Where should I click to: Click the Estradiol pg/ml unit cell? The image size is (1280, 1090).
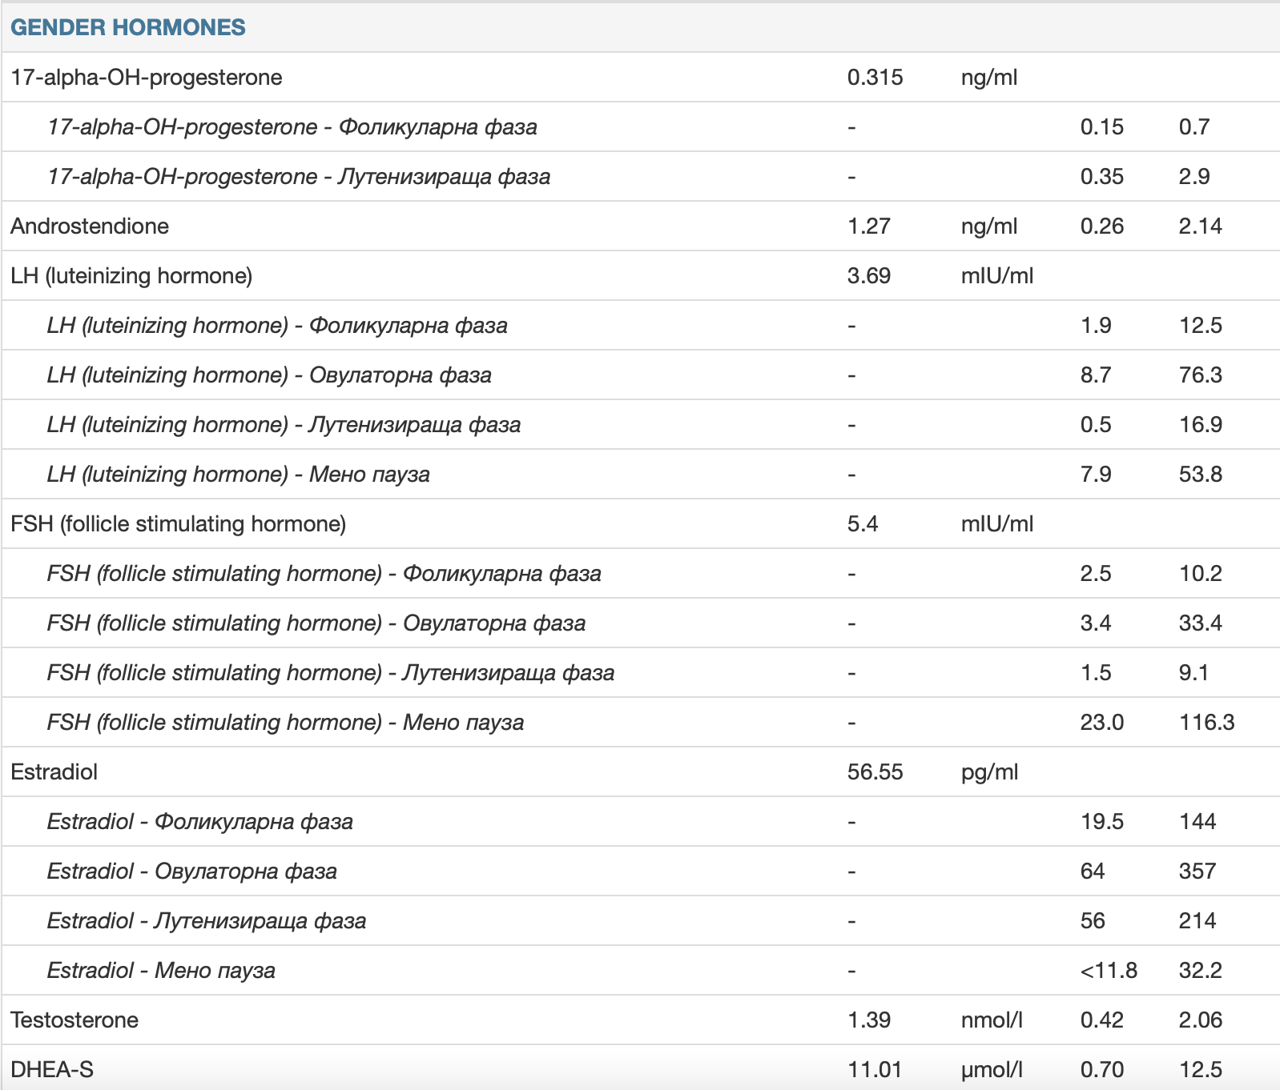(x=989, y=772)
